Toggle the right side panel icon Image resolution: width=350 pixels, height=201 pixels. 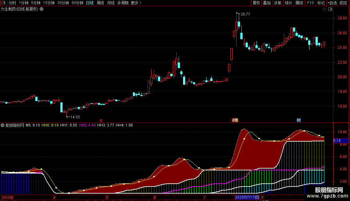coord(330,9)
